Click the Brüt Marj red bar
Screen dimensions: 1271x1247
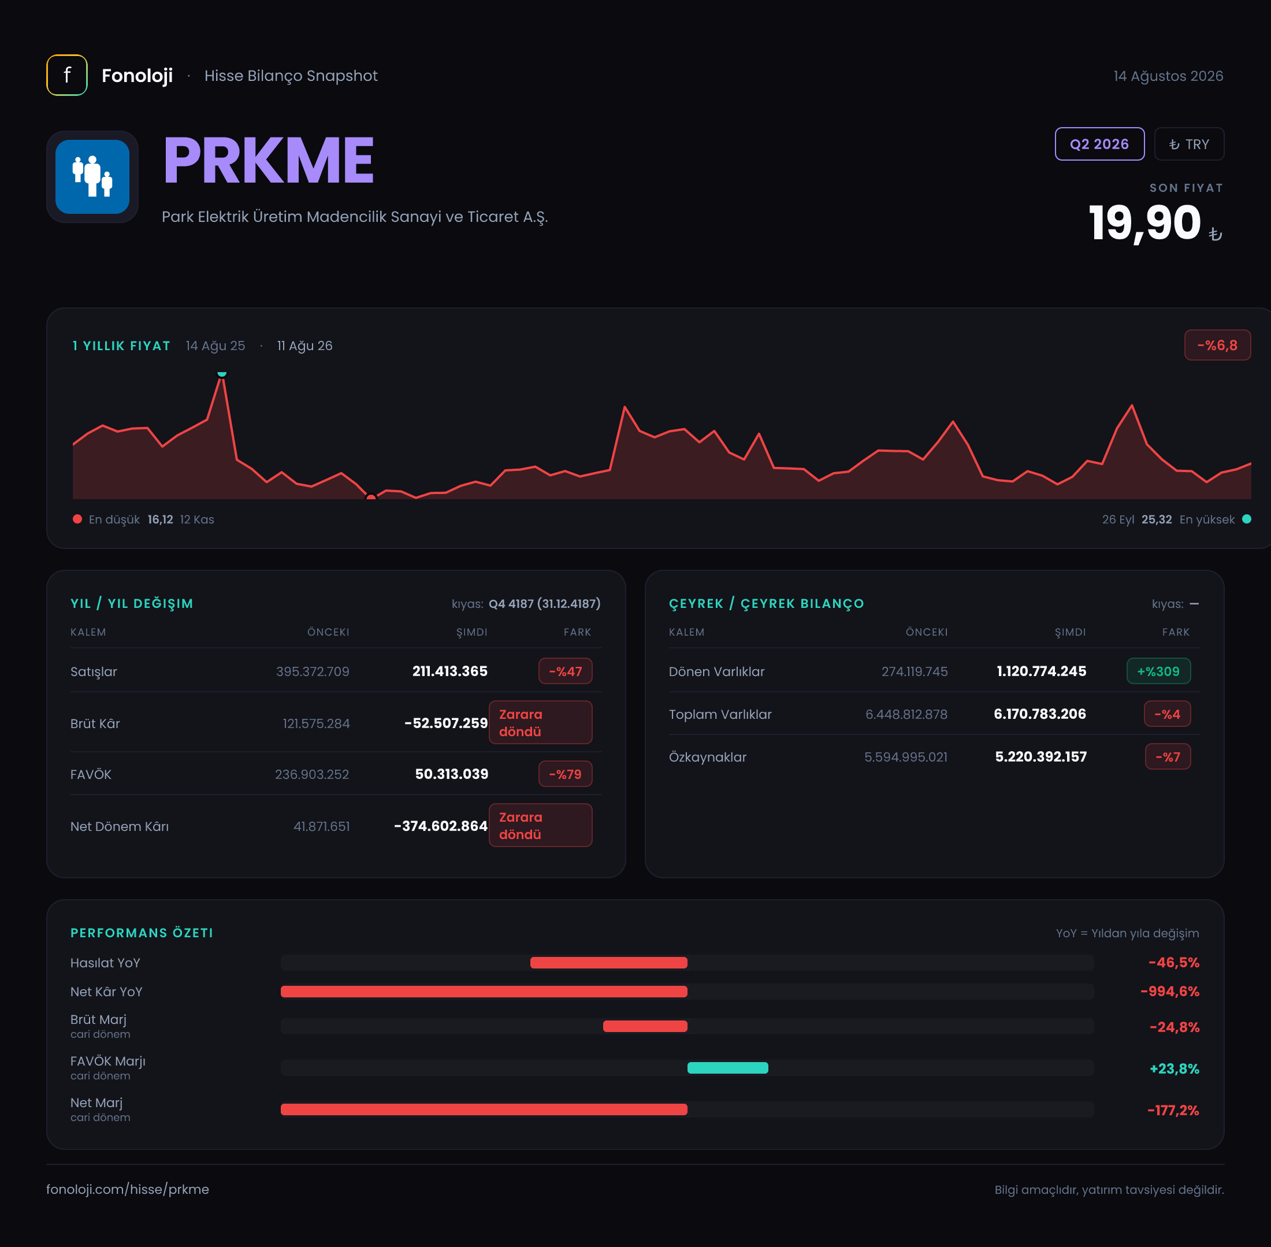[645, 1026]
